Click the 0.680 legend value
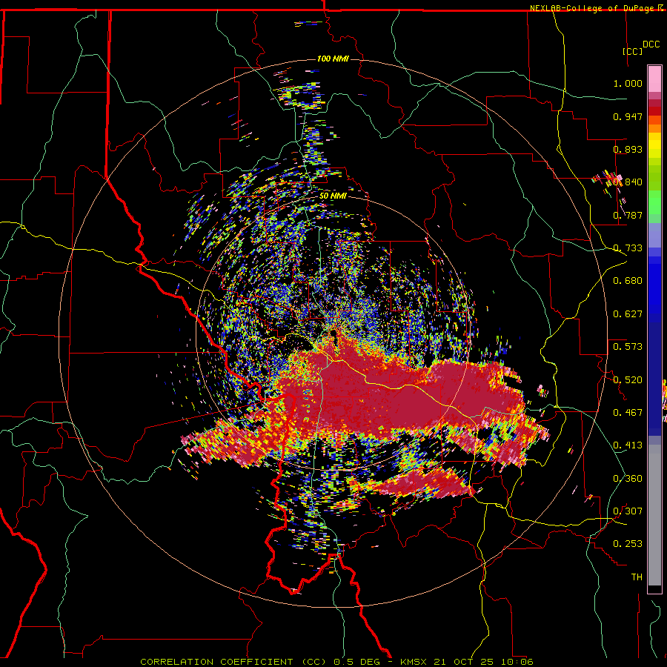667x667 pixels. 628,281
